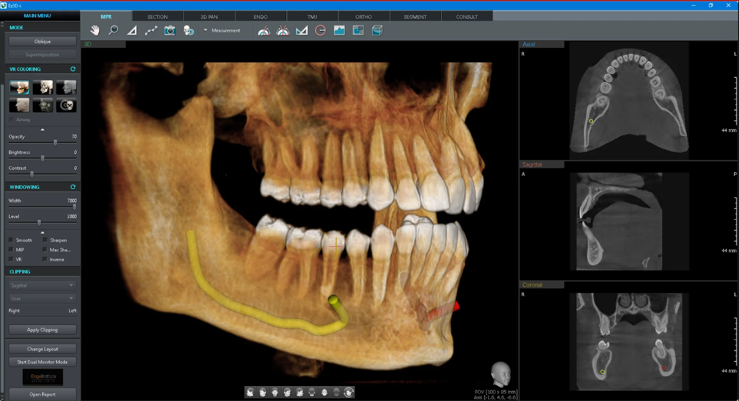Viewport: 739px width, 401px height.
Task: Check the Inverse option
Action: point(45,259)
